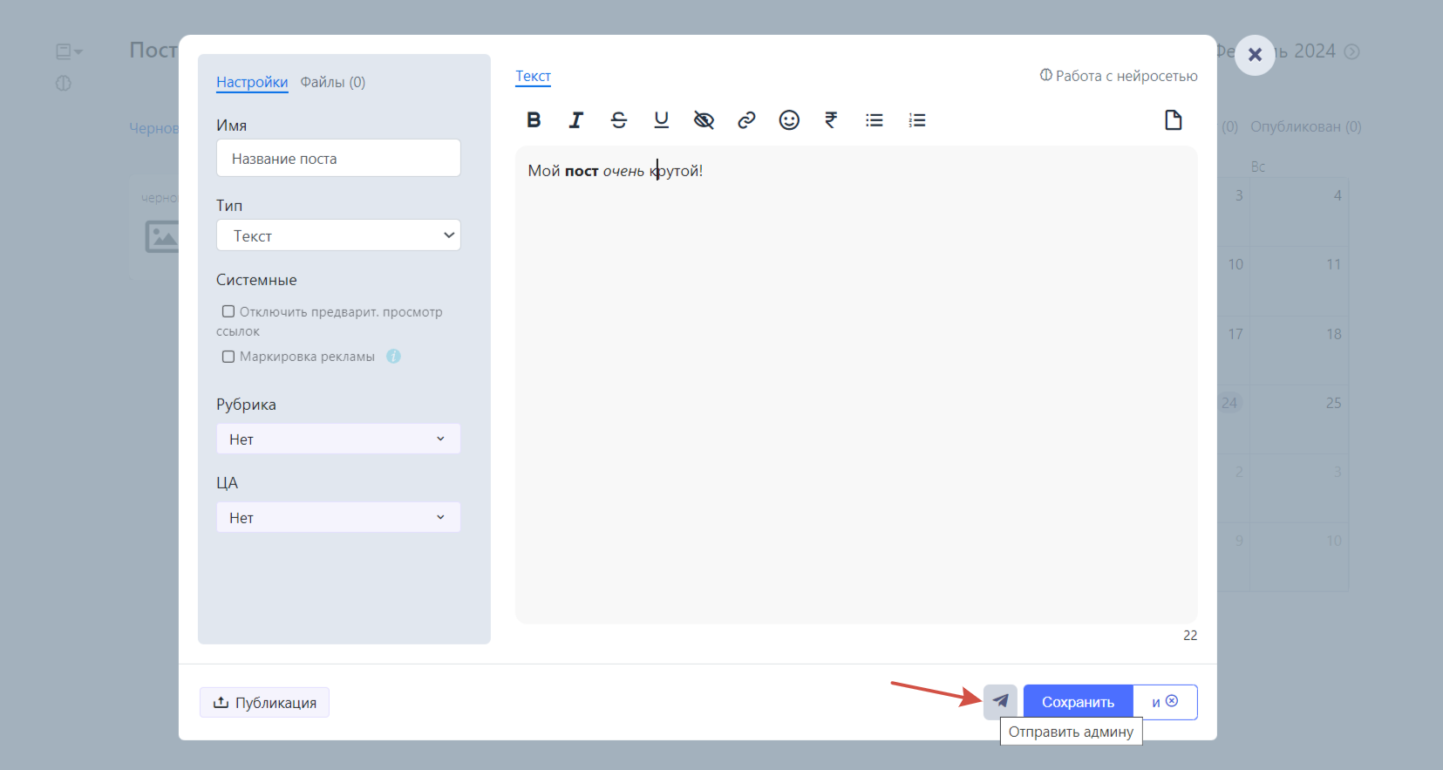Screen dimensions: 1443x770
Task: Insert a bulleted list
Action: click(x=875, y=120)
